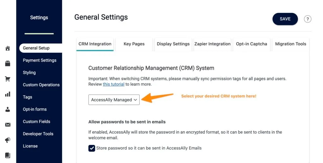Select the Display Settings tab

click(173, 44)
